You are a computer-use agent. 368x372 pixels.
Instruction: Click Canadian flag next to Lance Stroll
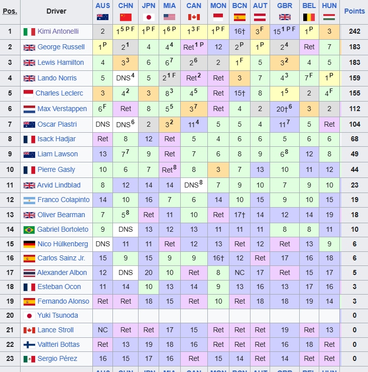[x=30, y=330]
